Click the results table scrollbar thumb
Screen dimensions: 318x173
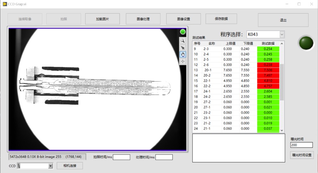[x=282, y=82]
